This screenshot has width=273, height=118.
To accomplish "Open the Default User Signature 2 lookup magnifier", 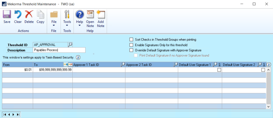I will 260,65.
